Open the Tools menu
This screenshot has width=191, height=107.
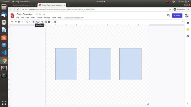54,18
